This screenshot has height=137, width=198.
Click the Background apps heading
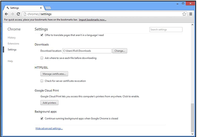(46, 112)
